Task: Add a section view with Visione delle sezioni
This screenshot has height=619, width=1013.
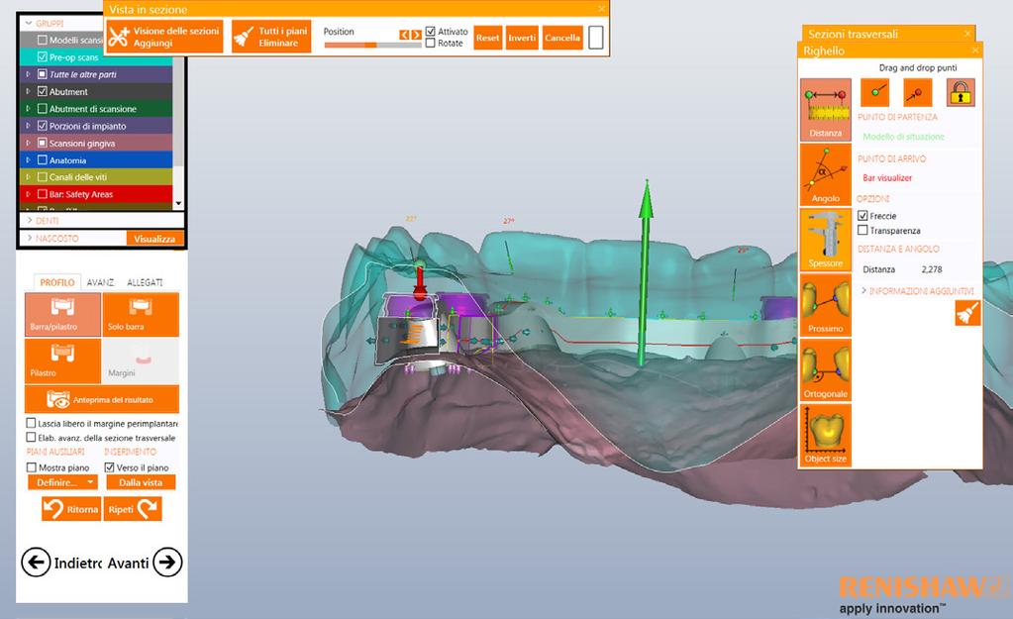Action: click(164, 37)
